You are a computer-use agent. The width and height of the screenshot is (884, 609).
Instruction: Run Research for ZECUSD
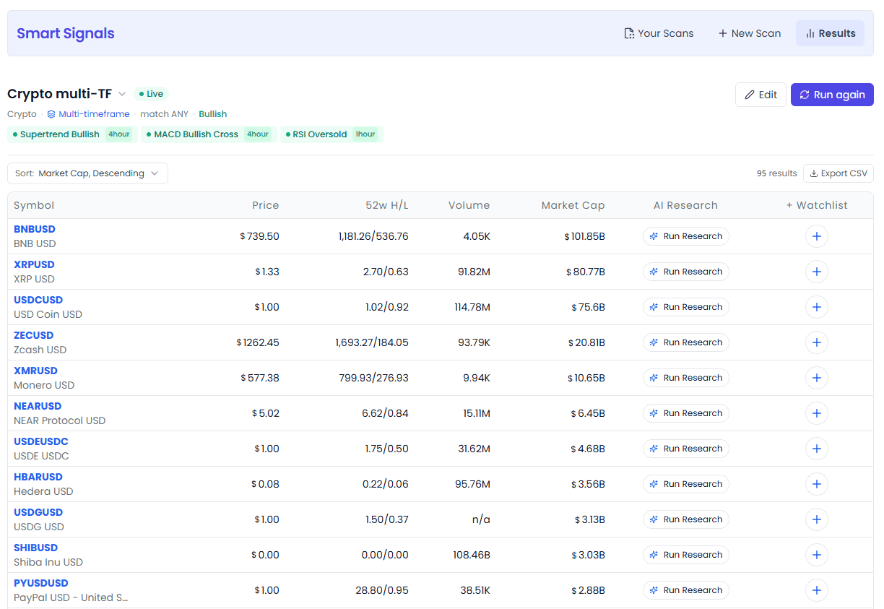pos(686,342)
